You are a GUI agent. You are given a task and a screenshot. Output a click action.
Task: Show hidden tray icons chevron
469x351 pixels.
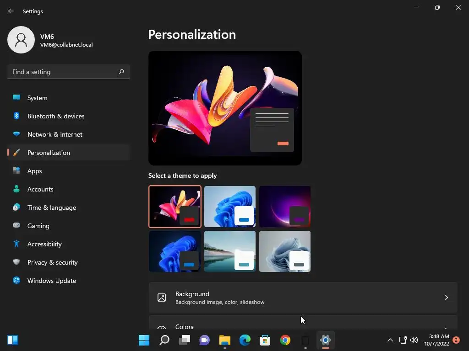point(390,340)
